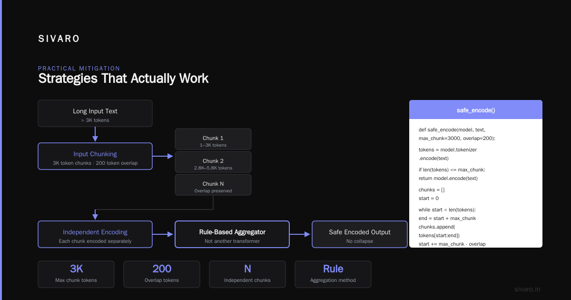The height and width of the screenshot is (300, 571).
Task: Click the Rule-Based Aggregator node
Action: pyautogui.click(x=232, y=234)
